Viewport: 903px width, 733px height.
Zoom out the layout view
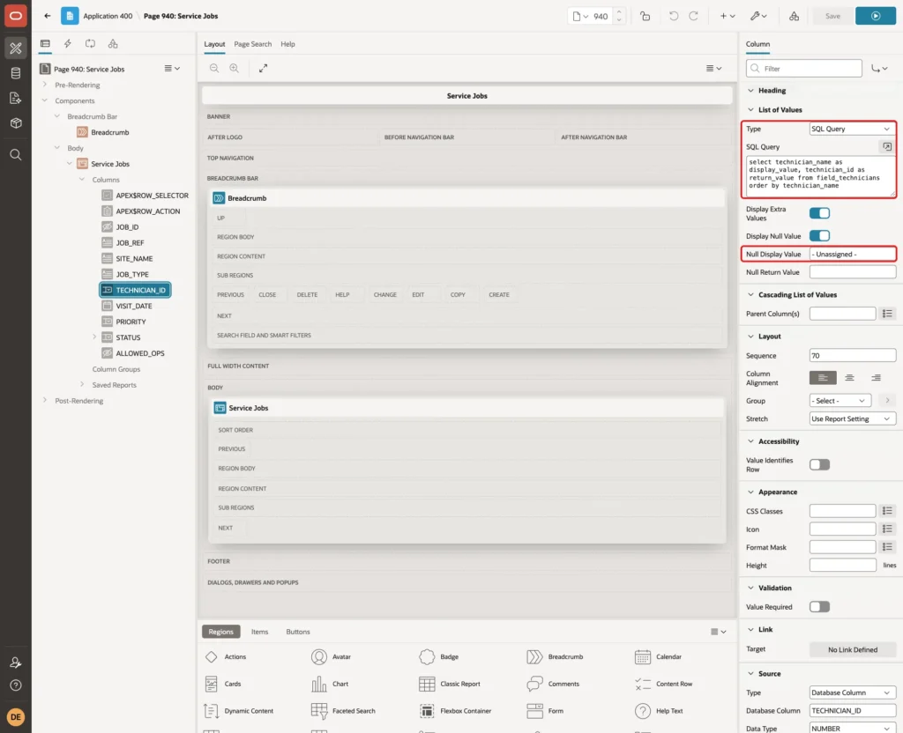point(214,69)
